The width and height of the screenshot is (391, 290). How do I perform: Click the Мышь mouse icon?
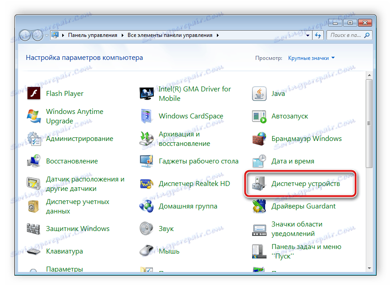(147, 251)
